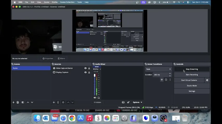Viewport: 222px width, 124px height.
Task: Open the three-dot transition properties menu
Action: [x=170, y=80]
